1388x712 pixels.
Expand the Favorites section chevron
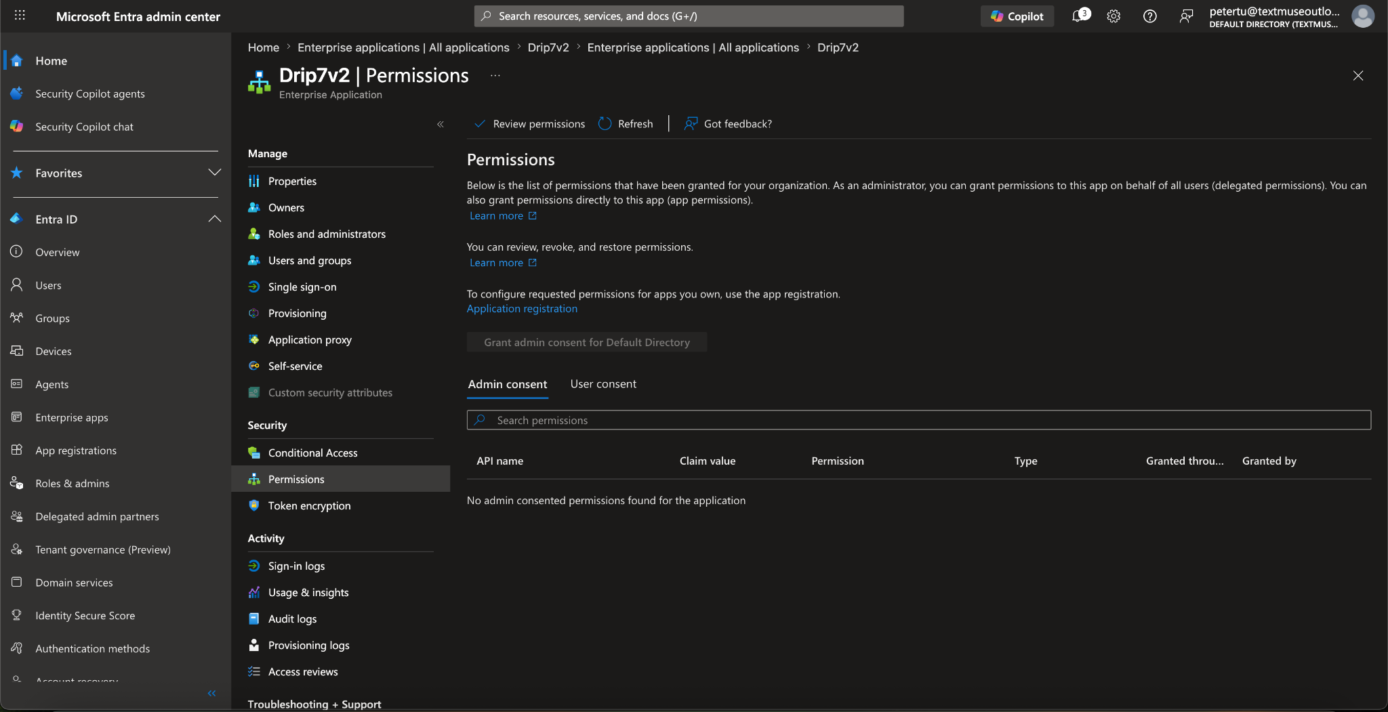pos(214,173)
